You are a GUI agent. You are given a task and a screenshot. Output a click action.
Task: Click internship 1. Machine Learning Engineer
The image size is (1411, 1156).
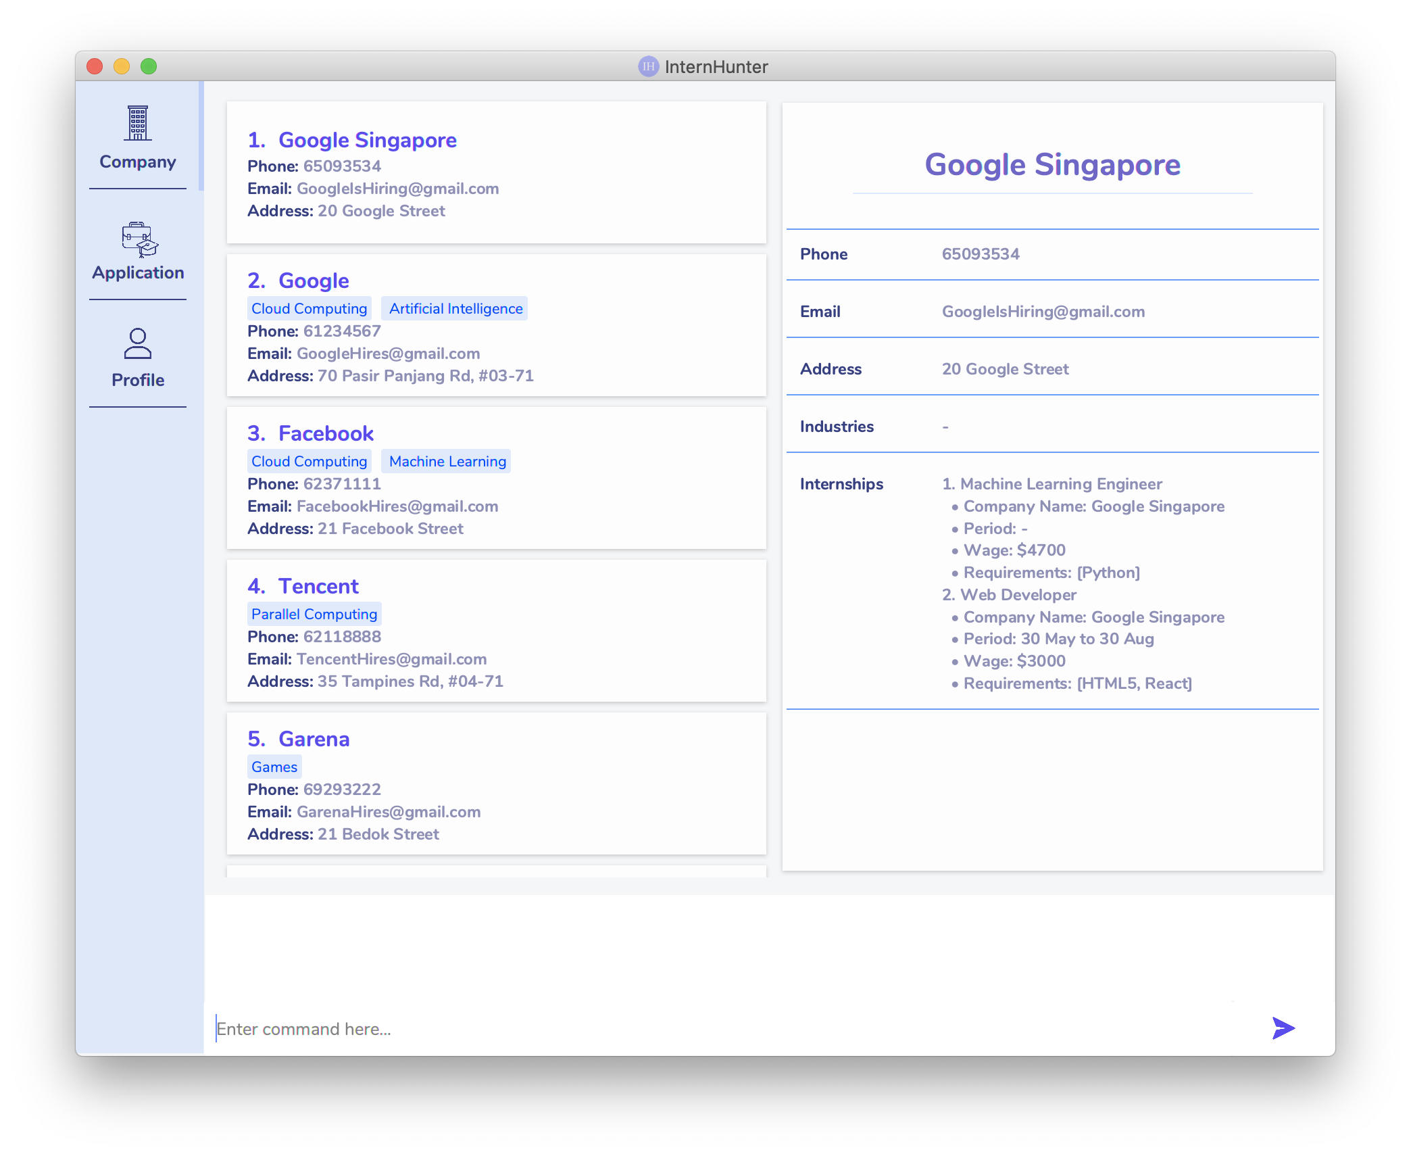tap(1052, 484)
